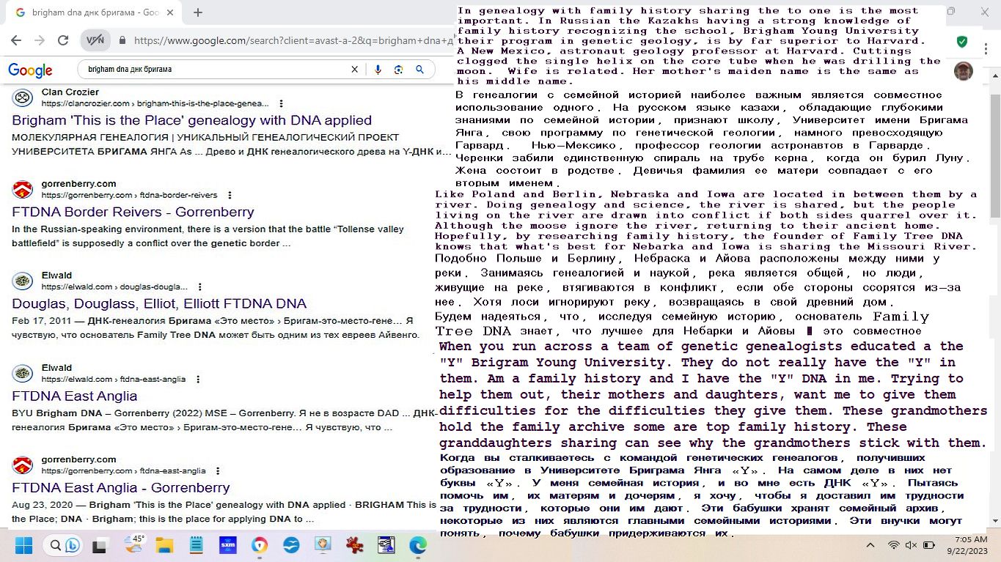Viewport: 1001px width, 562px height.
Task: Launch the SXM app on taskbar
Action: coord(227,545)
